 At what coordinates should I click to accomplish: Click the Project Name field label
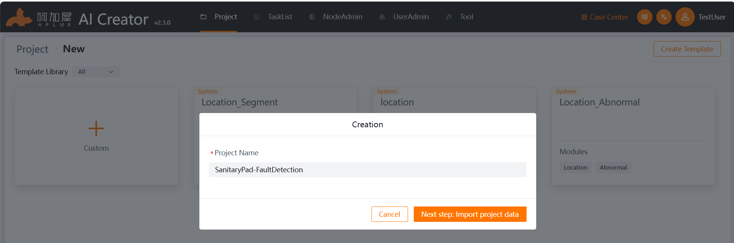[x=236, y=153]
